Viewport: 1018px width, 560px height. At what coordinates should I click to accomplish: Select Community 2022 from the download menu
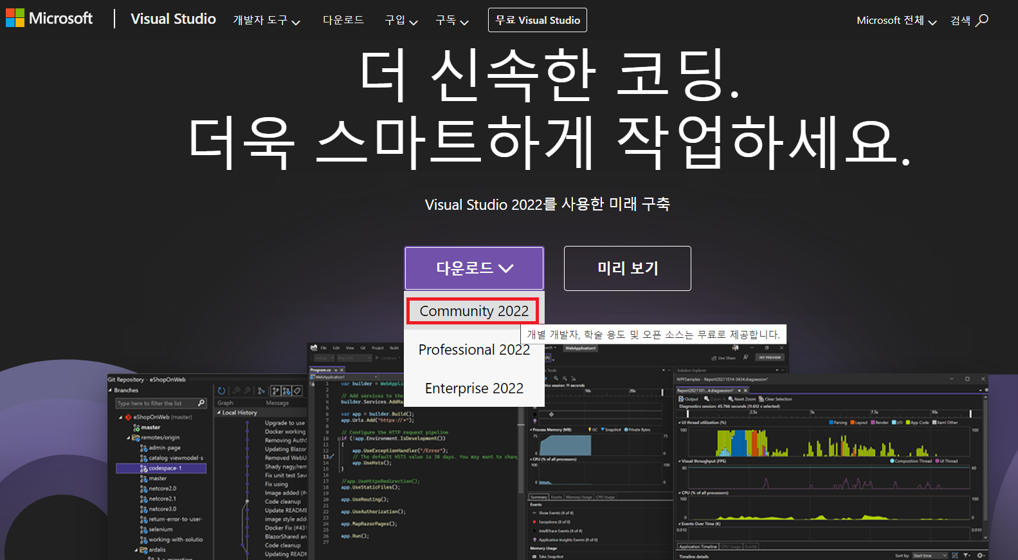(x=474, y=311)
